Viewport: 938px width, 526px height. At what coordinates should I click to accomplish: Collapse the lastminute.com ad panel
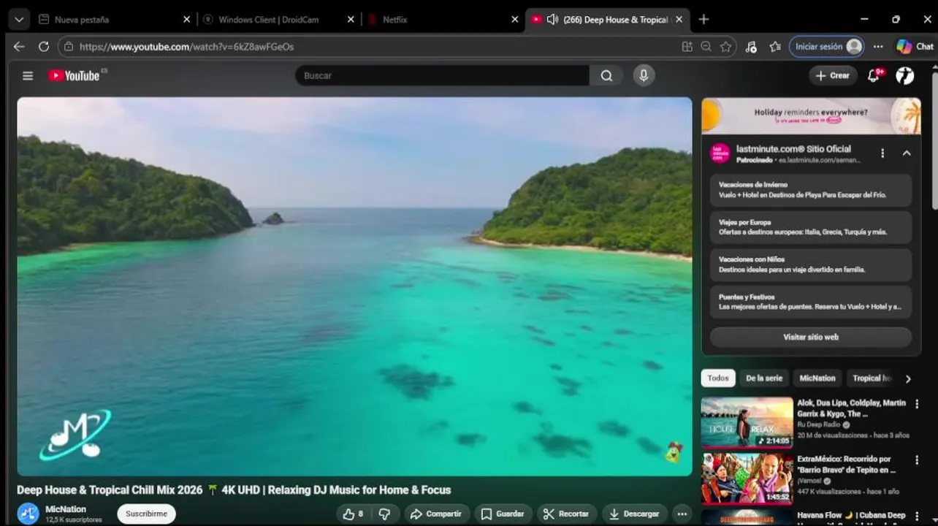pos(907,153)
